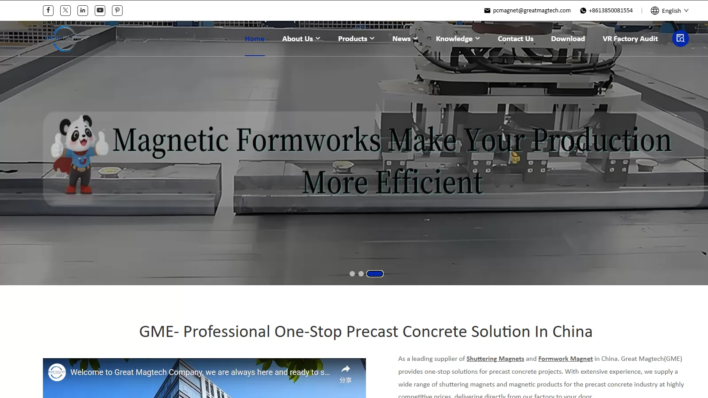
Task: Open the Facebook social icon
Action: pyautogui.click(x=48, y=11)
